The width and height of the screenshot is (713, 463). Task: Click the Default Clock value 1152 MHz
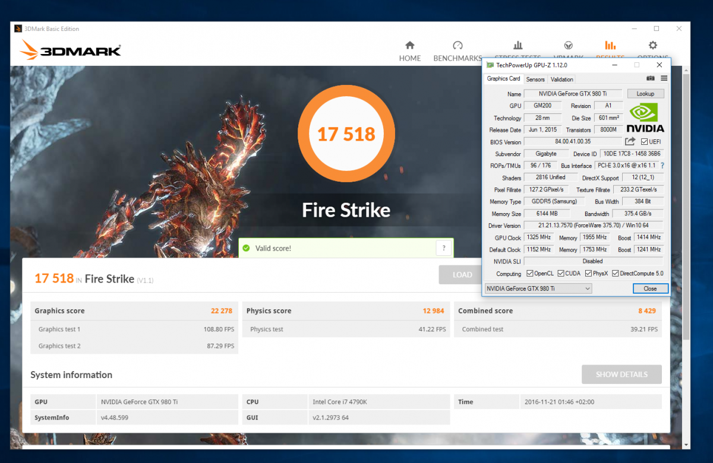click(540, 249)
